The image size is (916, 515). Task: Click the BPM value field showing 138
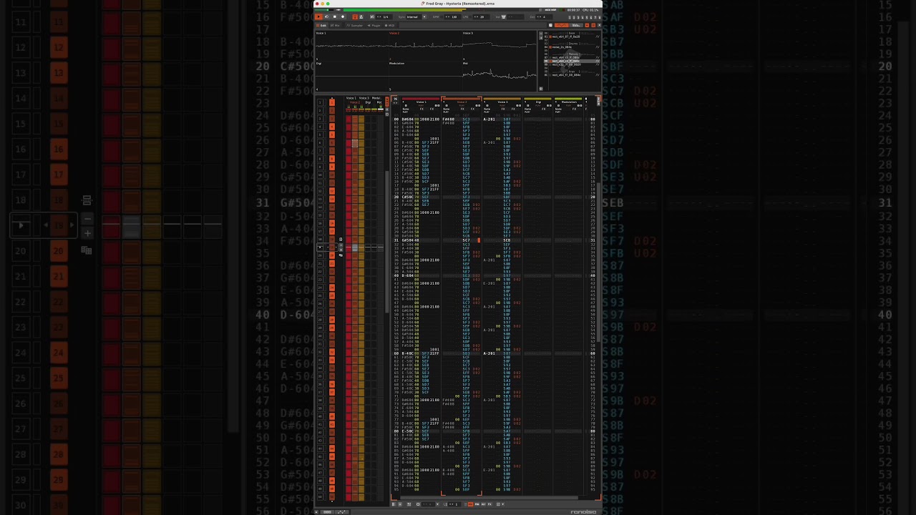click(x=454, y=16)
